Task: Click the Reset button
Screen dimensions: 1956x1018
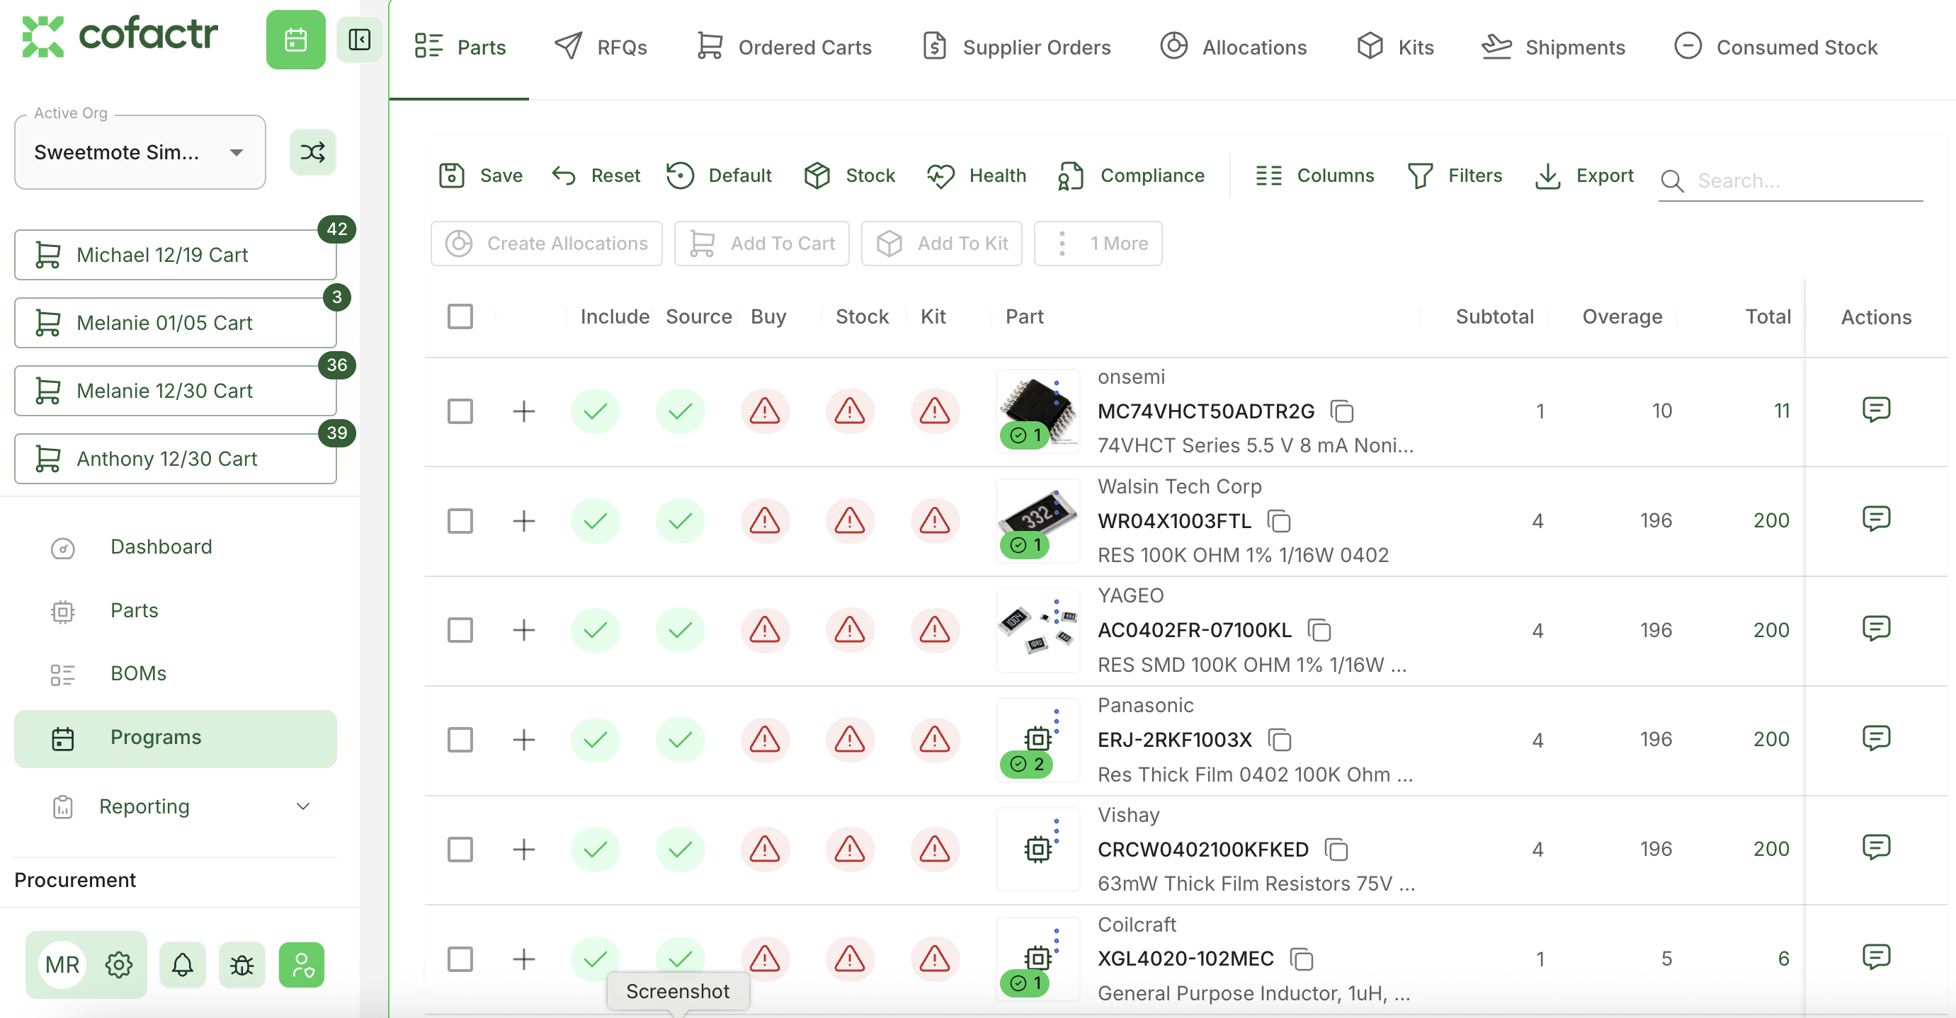Action: 596,176
